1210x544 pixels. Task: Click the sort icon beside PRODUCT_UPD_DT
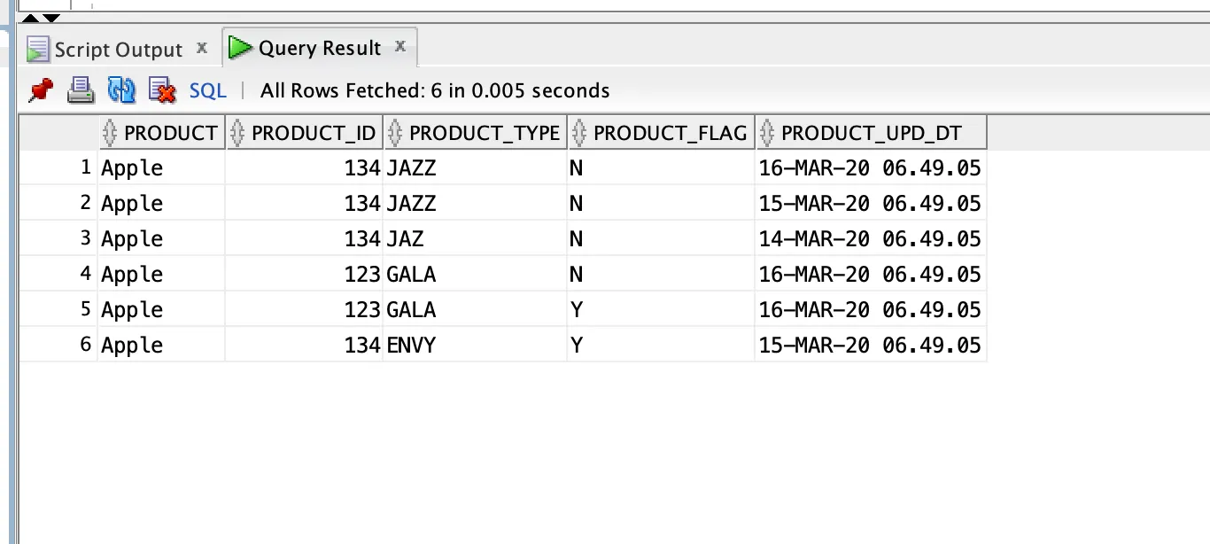(767, 134)
